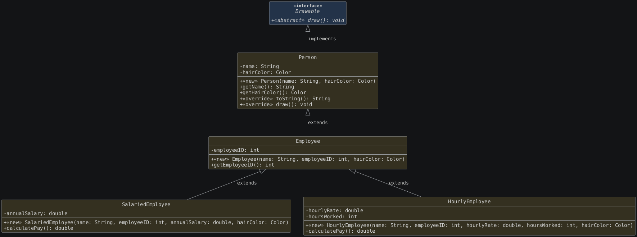Click the -annualSalary: double attribute
Viewport: 637px width, 237px height.
[36, 214]
